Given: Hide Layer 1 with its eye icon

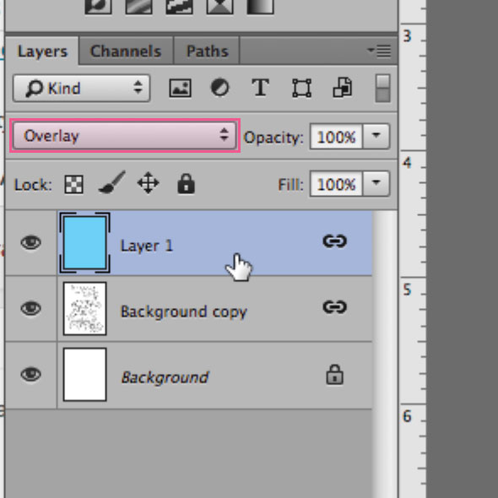Looking at the screenshot, I should pos(30,242).
